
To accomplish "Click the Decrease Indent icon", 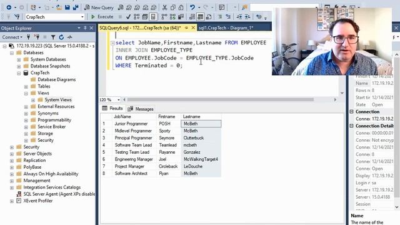I will [x=239, y=17].
